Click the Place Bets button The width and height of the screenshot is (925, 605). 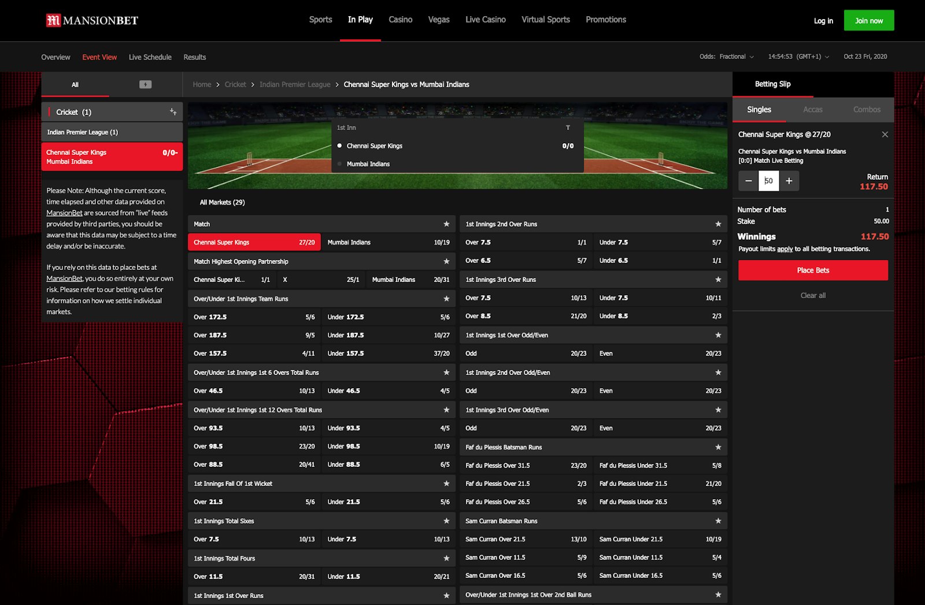pos(813,270)
